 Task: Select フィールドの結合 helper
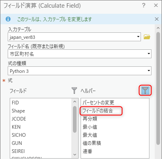(x=98, y=111)
